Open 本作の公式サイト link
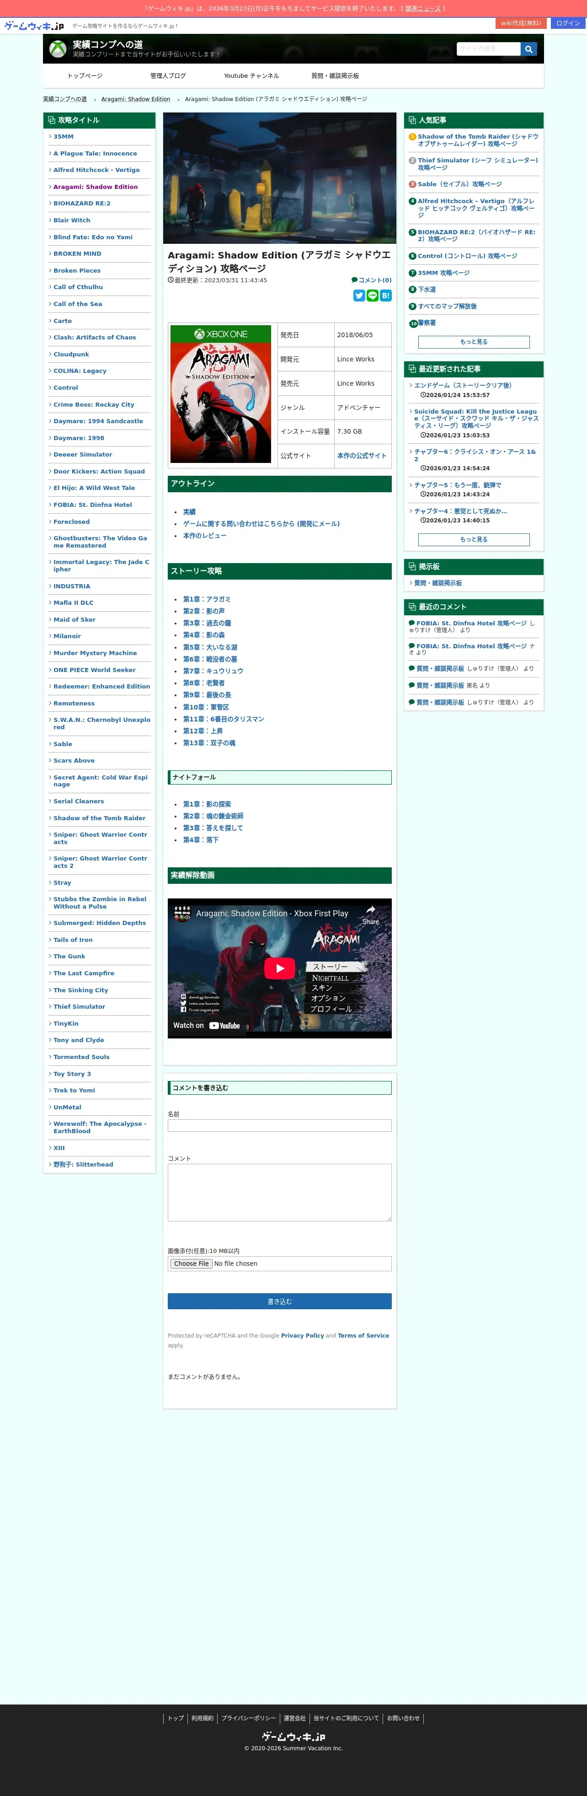 361,455
